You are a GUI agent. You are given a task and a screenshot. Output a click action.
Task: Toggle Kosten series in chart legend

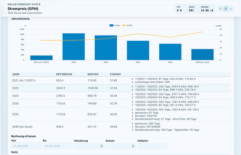[x=115, y=25]
